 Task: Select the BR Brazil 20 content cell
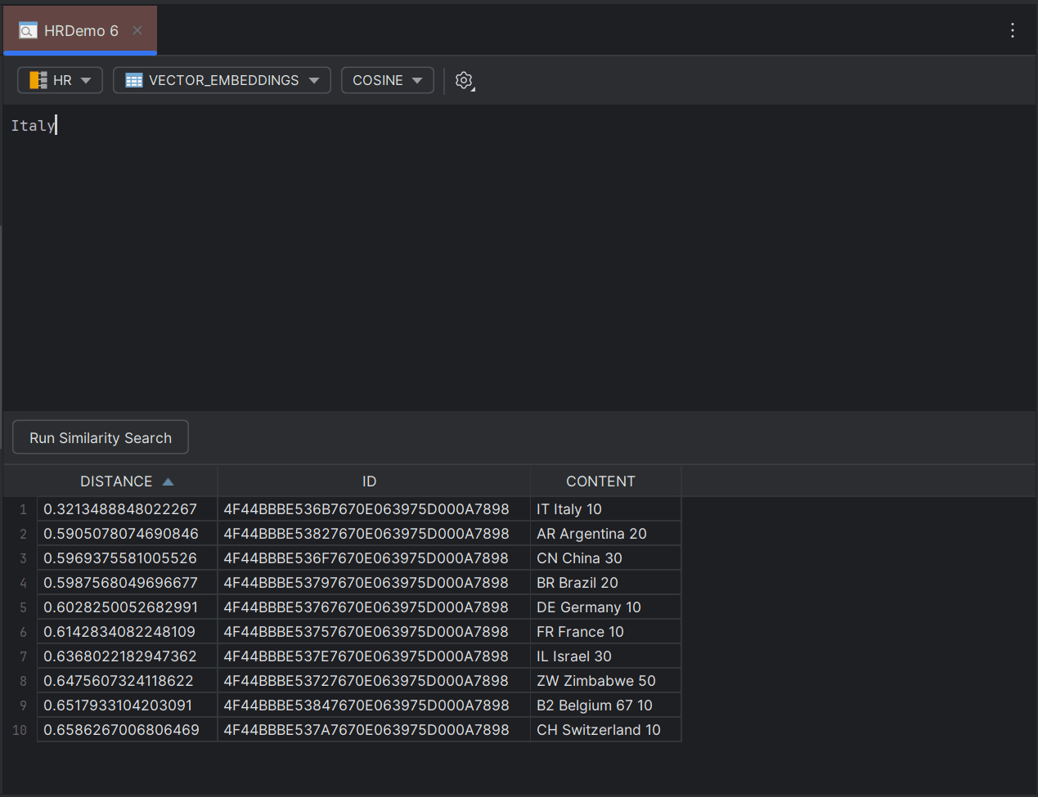point(605,583)
